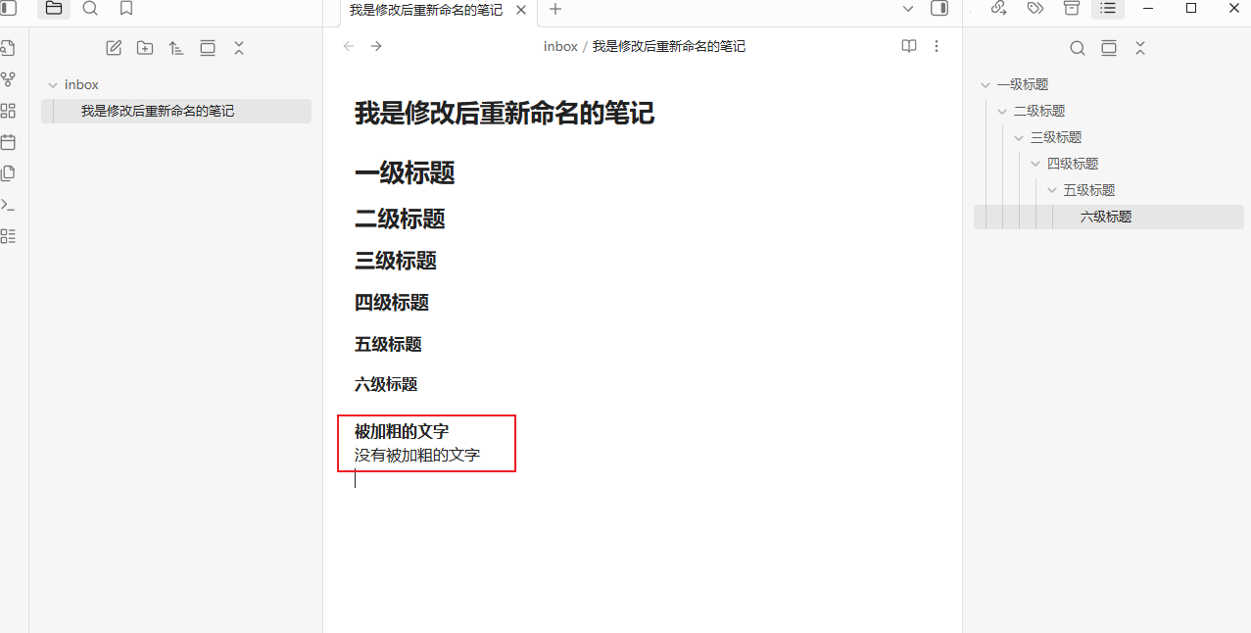Open a new tab with plus button
The height and width of the screenshot is (633, 1251).
pos(555,9)
